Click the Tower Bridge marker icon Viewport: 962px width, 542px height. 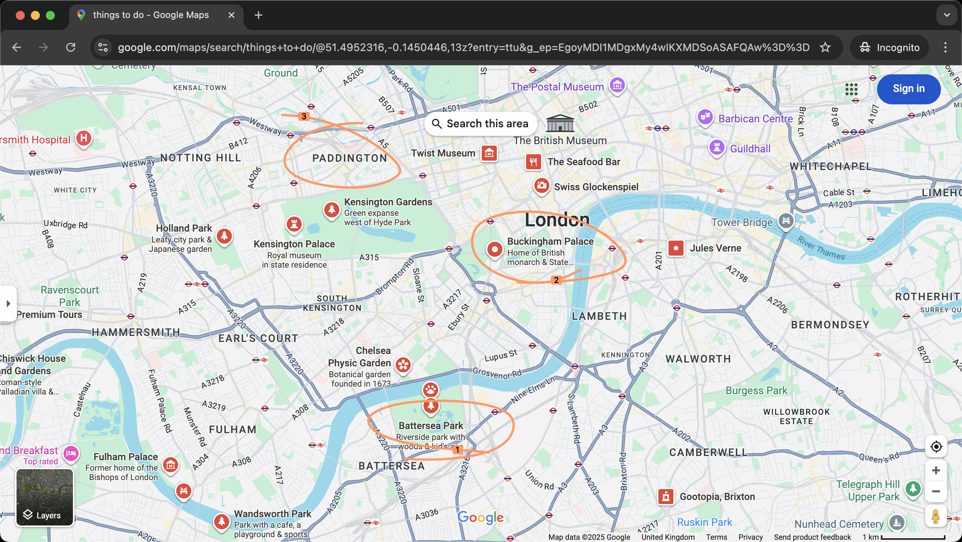[786, 220]
